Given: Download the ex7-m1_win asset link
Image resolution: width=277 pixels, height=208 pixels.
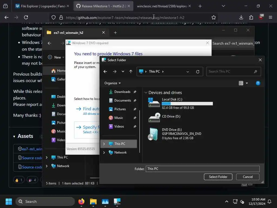Looking at the screenshot, I should pyautogui.click(x=32, y=149).
